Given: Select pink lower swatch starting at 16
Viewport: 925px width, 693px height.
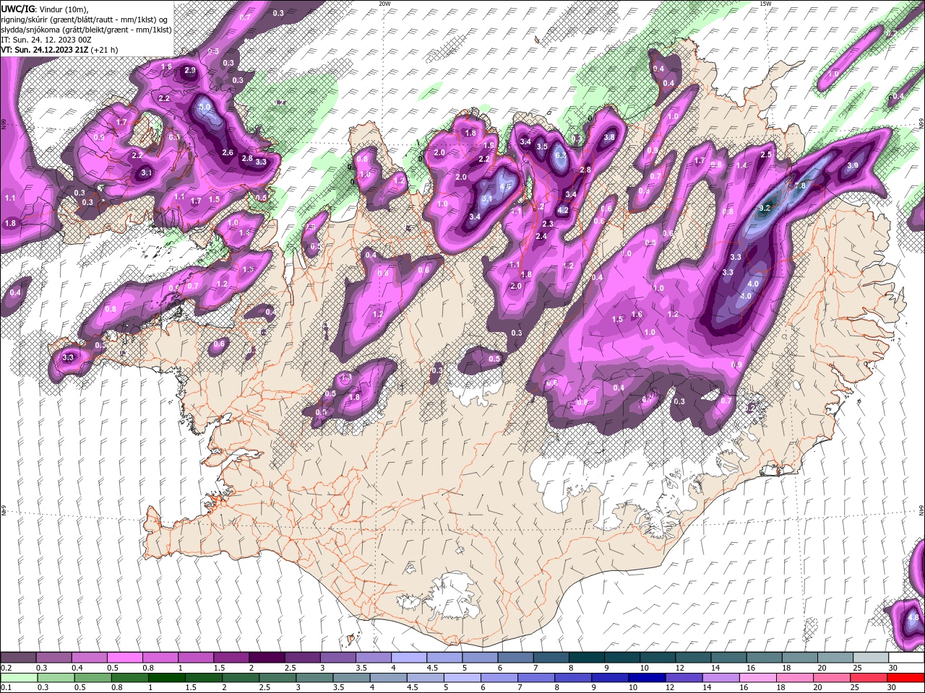Looking at the screenshot, I should click(759, 678).
